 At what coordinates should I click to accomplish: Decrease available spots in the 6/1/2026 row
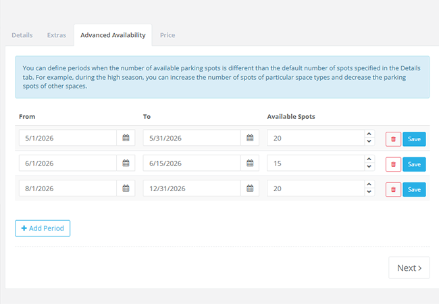coord(369,167)
